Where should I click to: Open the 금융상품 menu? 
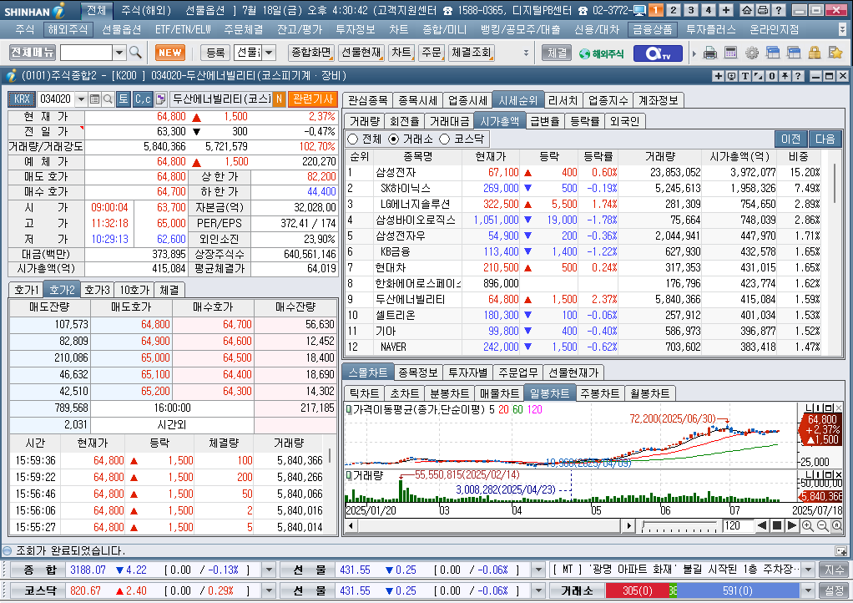652,29
